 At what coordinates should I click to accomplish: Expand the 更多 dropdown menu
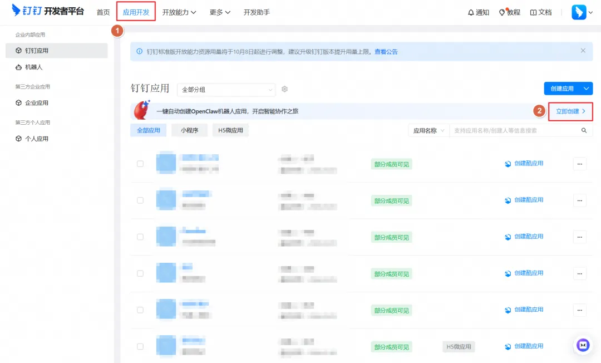coord(220,12)
